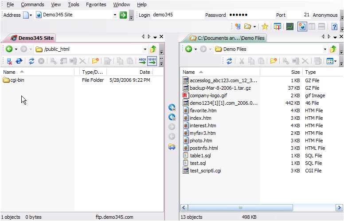Click the local pane horizontal scrollbar thumb
The height and width of the screenshot is (221, 344).
[x=240, y=207]
